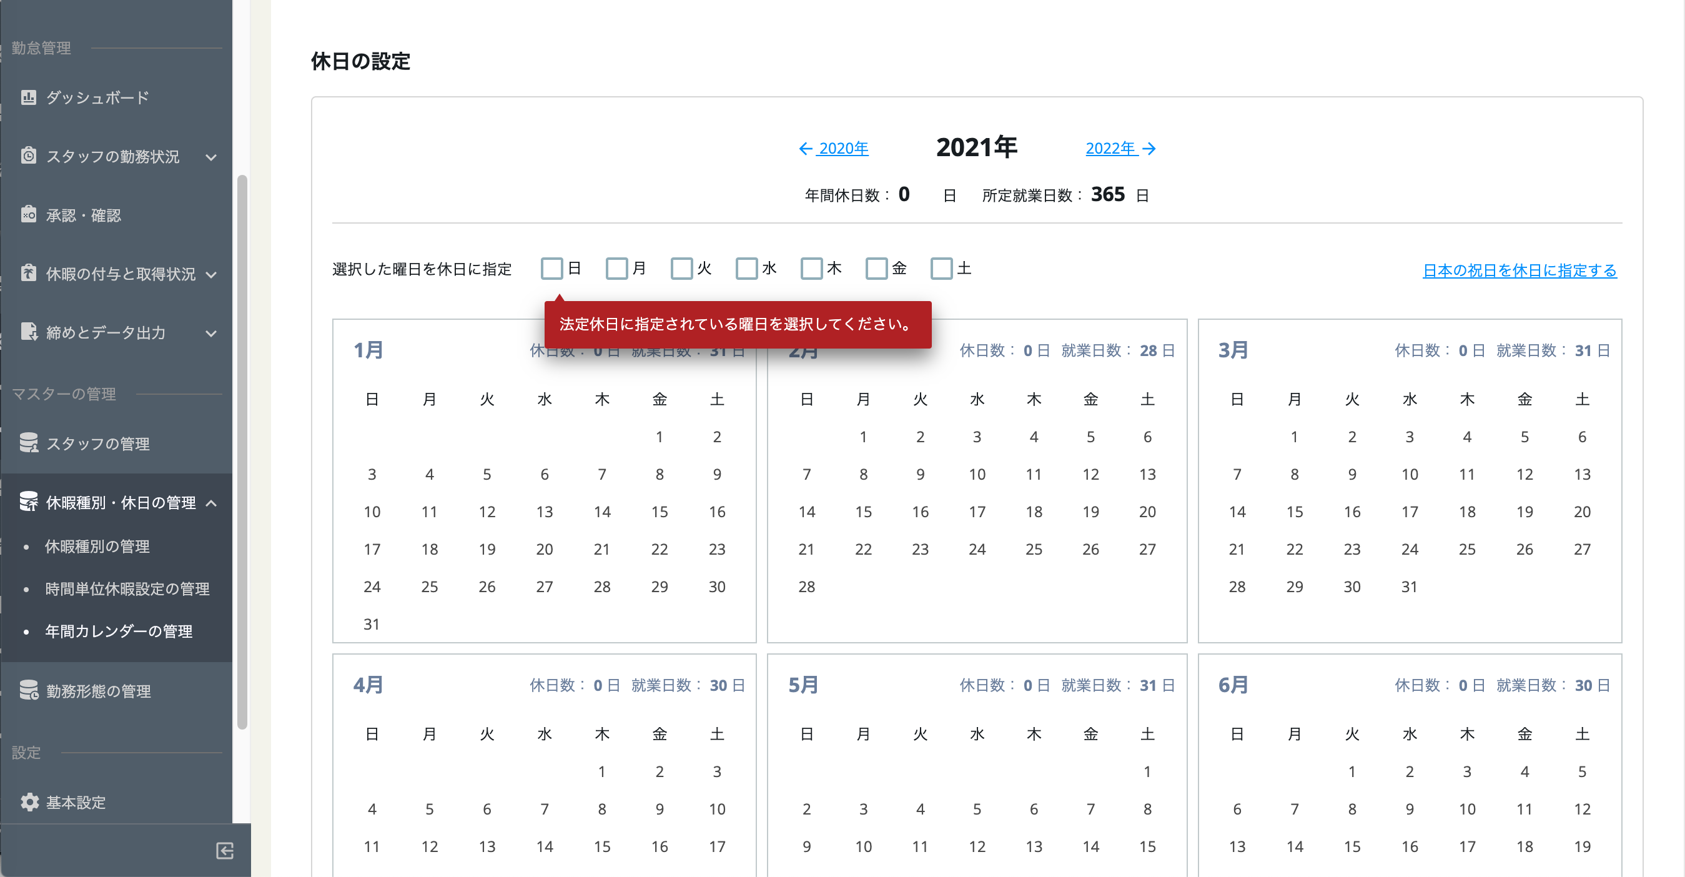The width and height of the screenshot is (1685, 877).
Task: Click the staff work status clock icon
Action: (28, 156)
